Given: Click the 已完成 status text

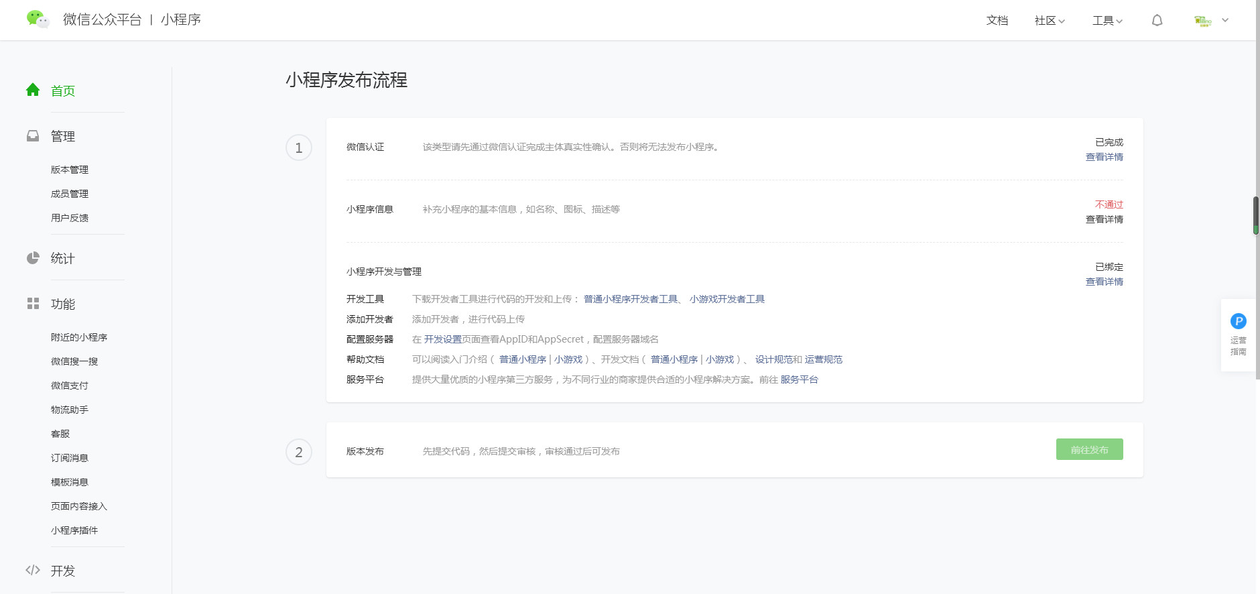Looking at the screenshot, I should tap(1109, 142).
